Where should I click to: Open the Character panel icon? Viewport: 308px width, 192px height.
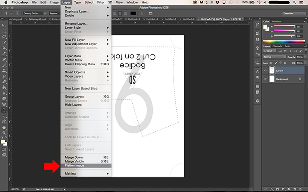[258, 72]
